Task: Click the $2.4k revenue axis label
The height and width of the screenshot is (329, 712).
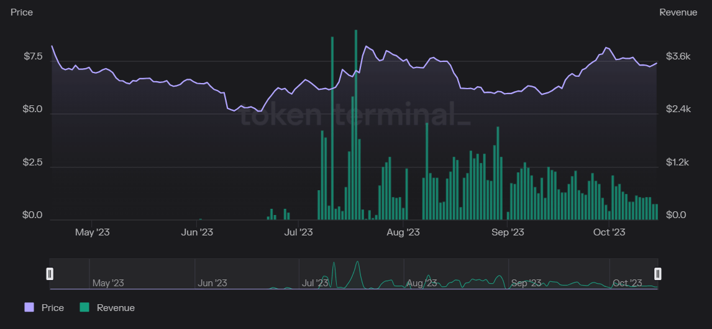Action: point(678,110)
